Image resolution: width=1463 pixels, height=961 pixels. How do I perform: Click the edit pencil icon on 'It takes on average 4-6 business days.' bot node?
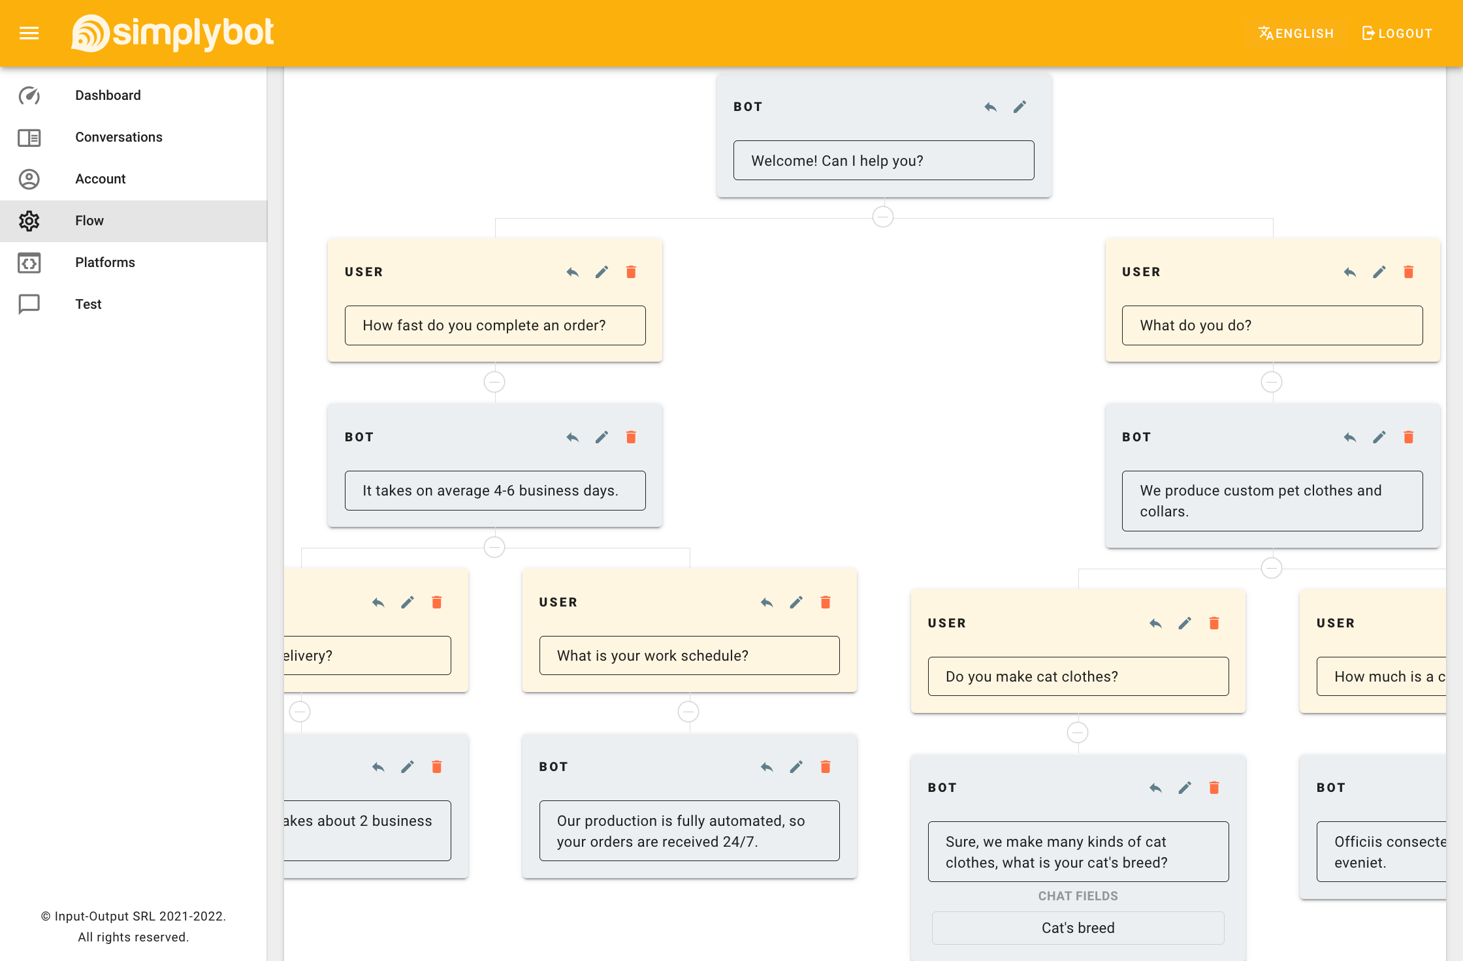click(602, 437)
